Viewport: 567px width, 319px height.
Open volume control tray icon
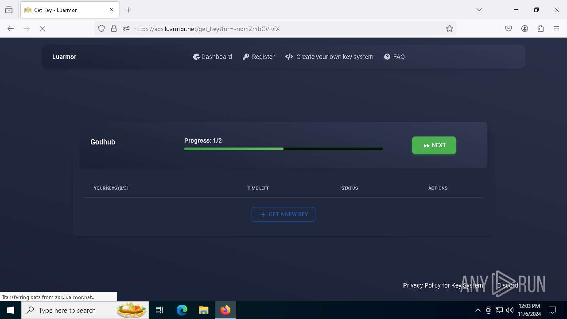pyautogui.click(x=510, y=310)
